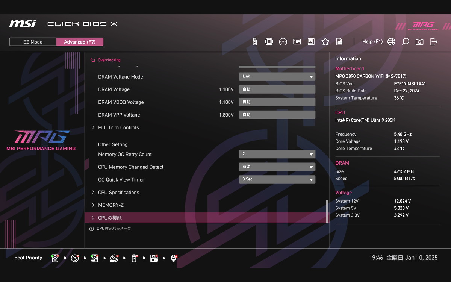Click MPG Z890 CARBON WIFI model name
The width and height of the screenshot is (451, 282).
371,76
